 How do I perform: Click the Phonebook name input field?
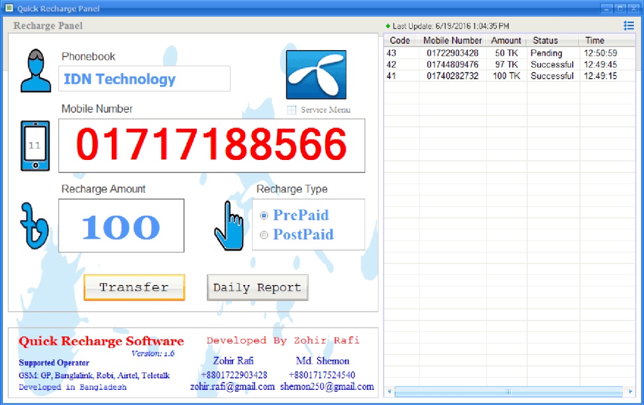tap(144, 79)
